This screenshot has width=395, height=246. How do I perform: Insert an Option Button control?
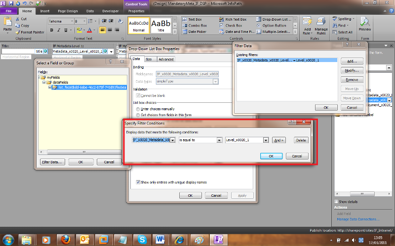click(x=271, y=26)
